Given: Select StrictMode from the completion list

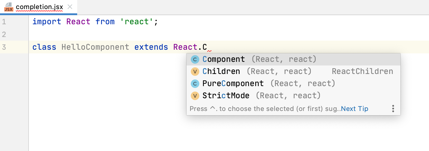Looking at the screenshot, I should 226,96.
